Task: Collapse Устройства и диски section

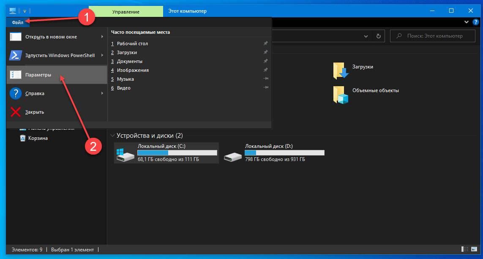Action: [x=112, y=136]
